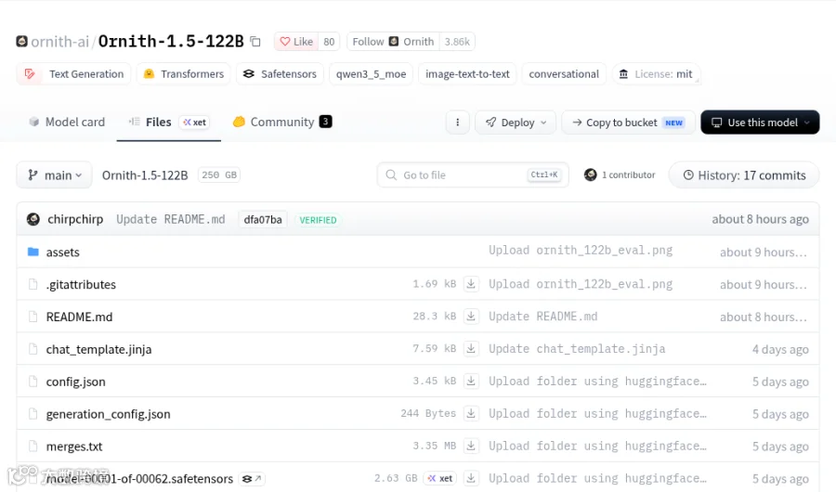The width and height of the screenshot is (836, 492).
Task: Open the .gitattributes file
Action: (x=81, y=285)
